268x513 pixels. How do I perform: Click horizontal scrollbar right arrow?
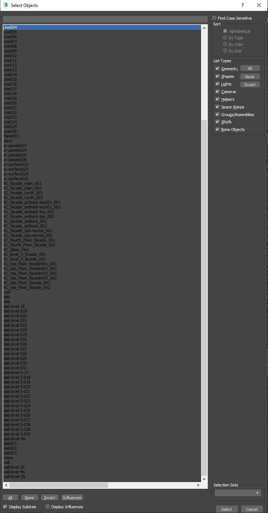coord(198,485)
